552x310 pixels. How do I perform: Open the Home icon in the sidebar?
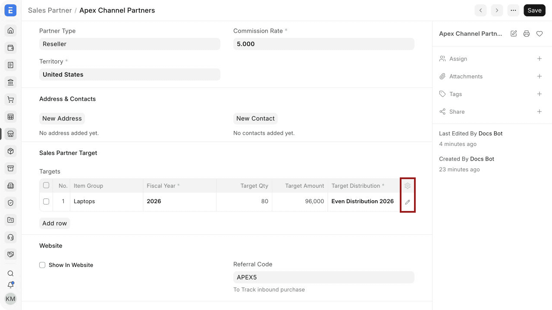pyautogui.click(x=11, y=31)
